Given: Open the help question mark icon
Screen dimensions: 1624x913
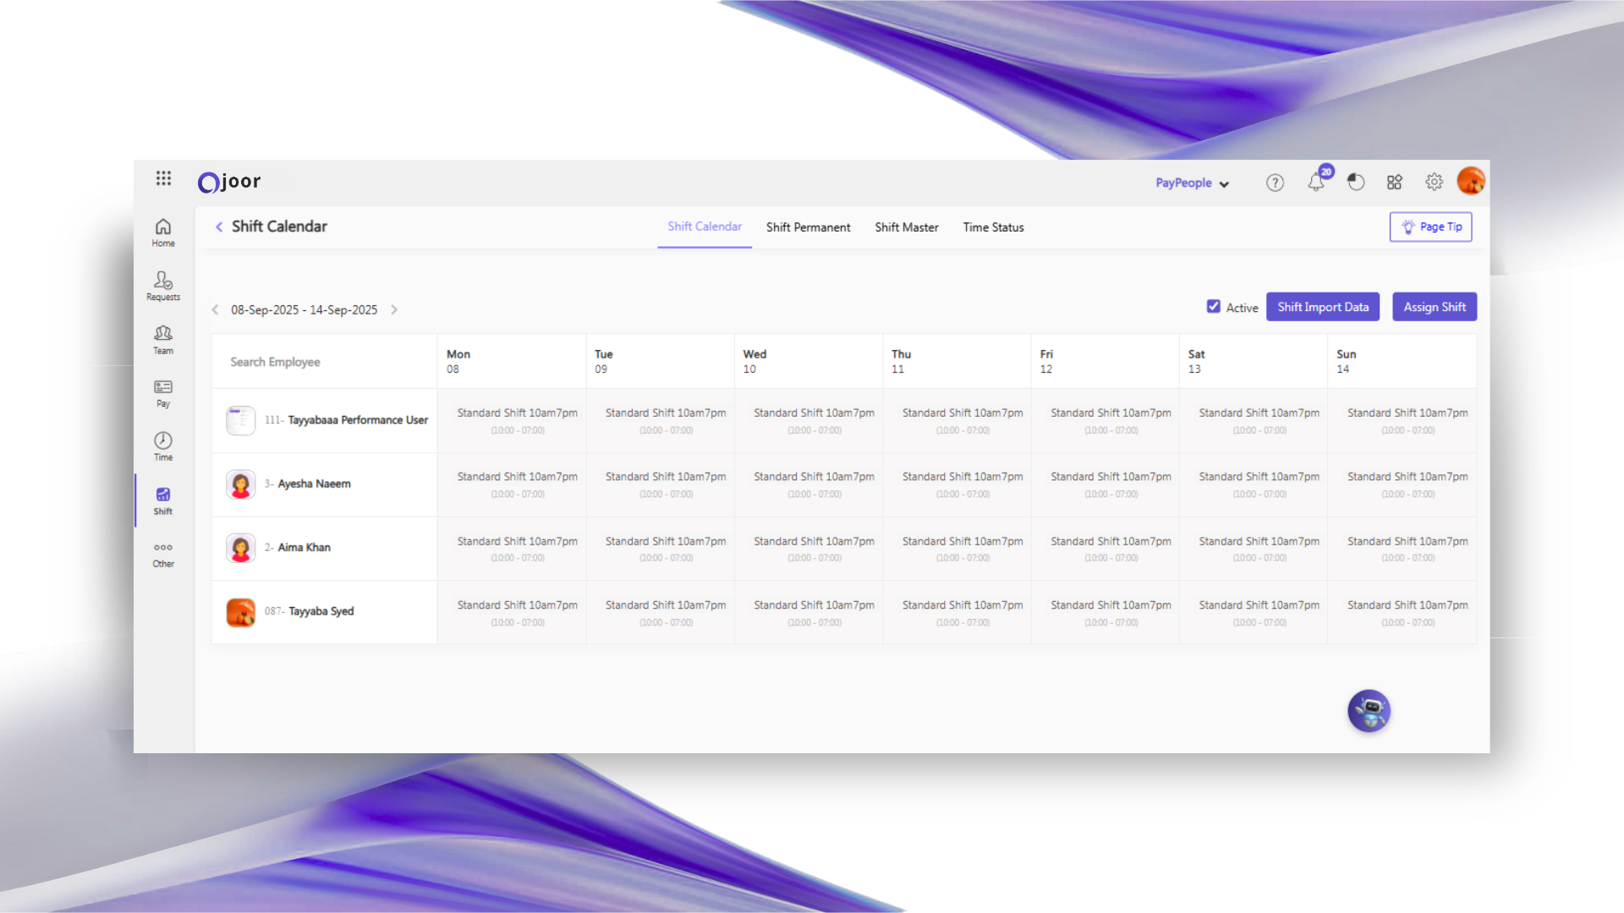Looking at the screenshot, I should coord(1275,183).
